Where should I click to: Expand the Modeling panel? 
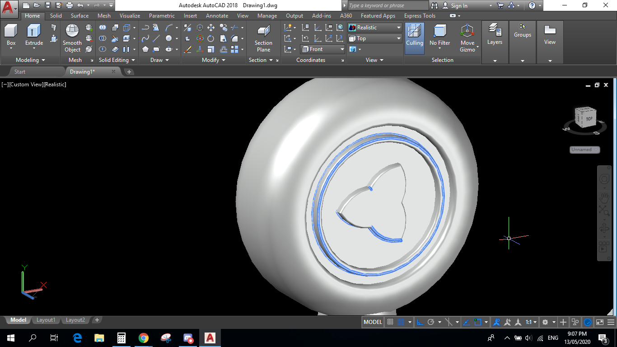30,60
